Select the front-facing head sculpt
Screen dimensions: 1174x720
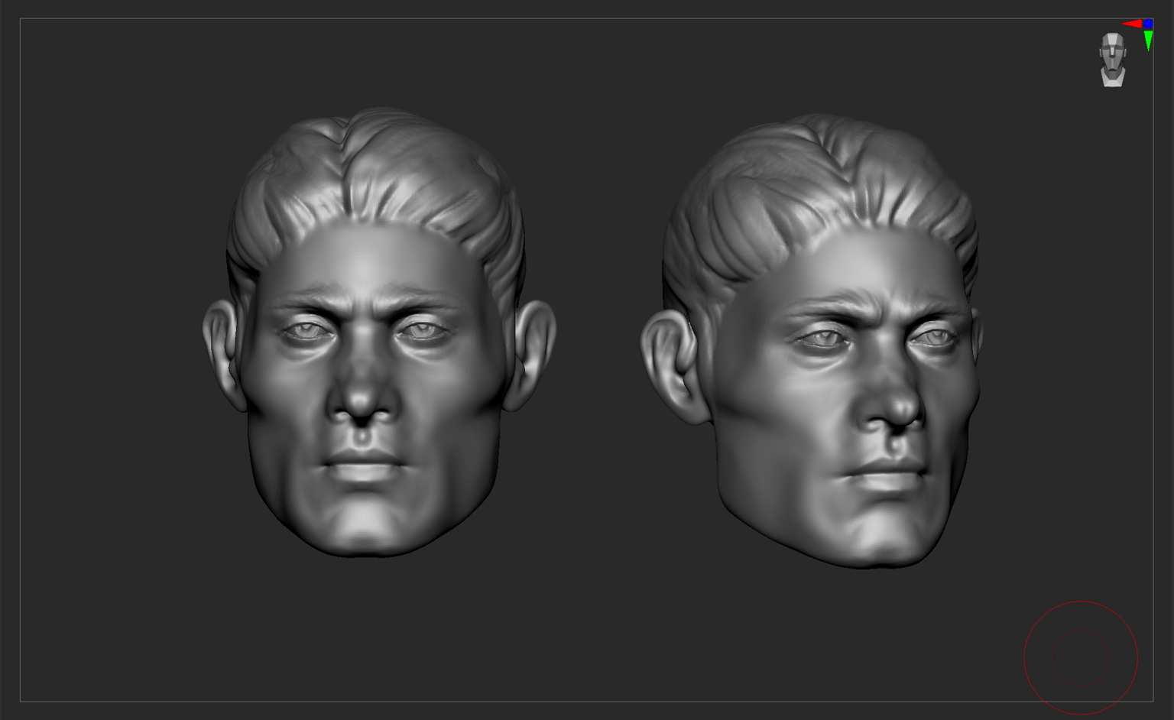[x=378, y=332]
